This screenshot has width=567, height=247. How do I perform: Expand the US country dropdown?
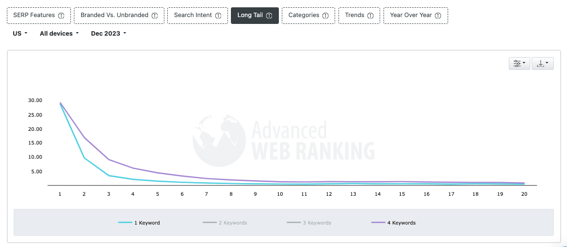(20, 34)
